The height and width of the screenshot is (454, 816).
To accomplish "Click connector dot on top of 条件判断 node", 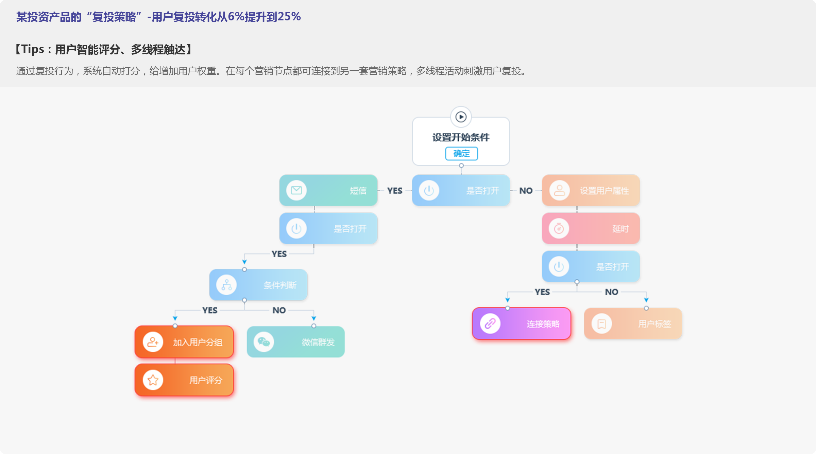I will pyautogui.click(x=244, y=269).
